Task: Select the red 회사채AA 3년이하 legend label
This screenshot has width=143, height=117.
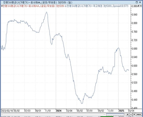Action: 33,6
